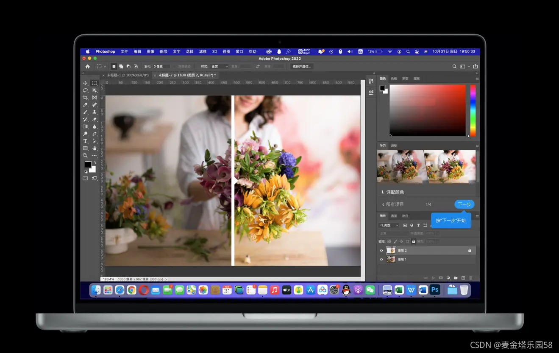Select the Blur tool

[95, 126]
